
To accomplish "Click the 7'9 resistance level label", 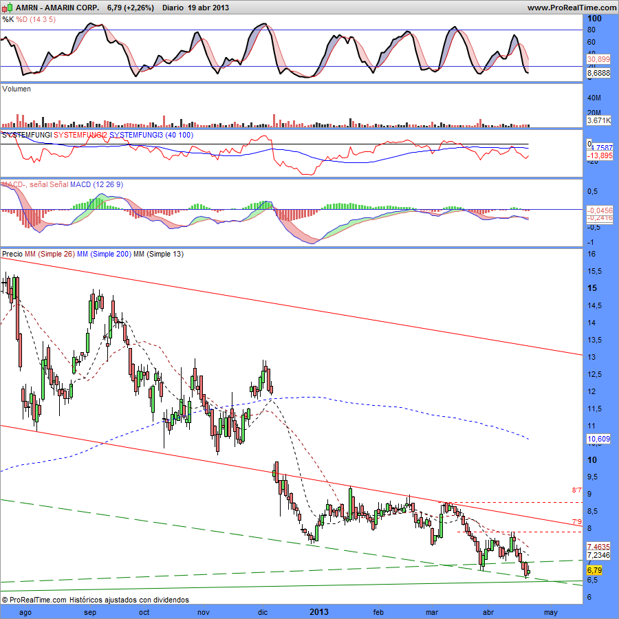I will pos(577,521).
